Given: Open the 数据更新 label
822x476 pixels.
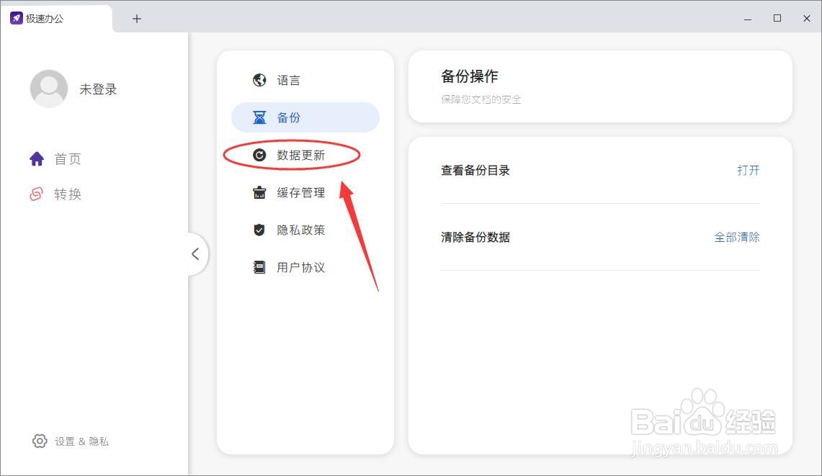Looking at the screenshot, I should pyautogui.click(x=301, y=155).
